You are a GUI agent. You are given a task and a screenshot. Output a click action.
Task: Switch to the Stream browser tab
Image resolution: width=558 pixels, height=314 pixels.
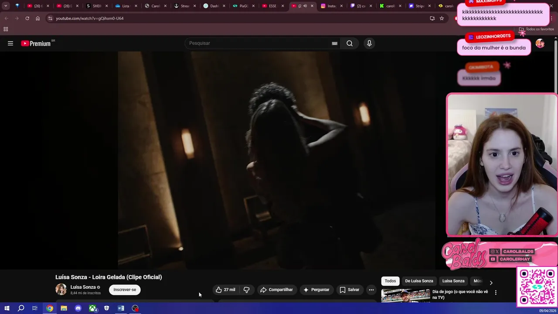pyautogui.click(x=184, y=6)
